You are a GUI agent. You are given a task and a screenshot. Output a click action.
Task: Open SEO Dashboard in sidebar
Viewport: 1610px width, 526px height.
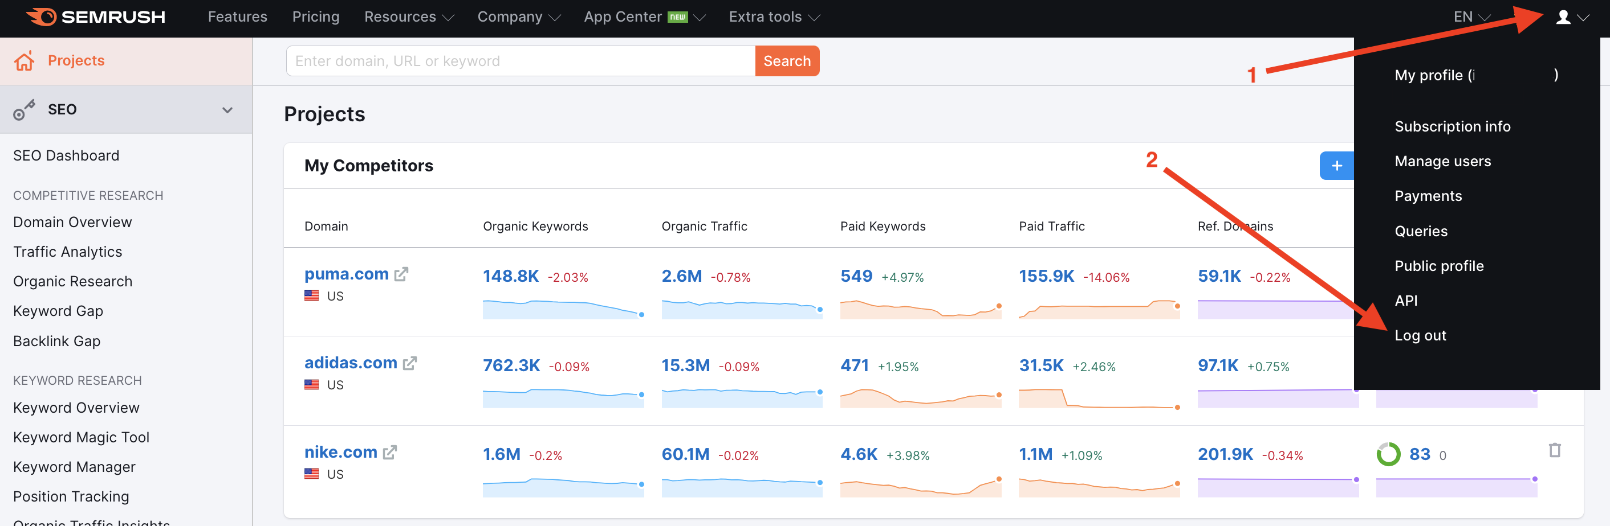[x=66, y=156]
